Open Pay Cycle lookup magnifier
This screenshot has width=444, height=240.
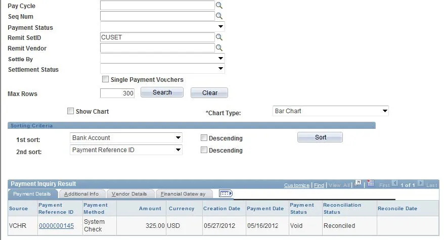click(x=219, y=6)
